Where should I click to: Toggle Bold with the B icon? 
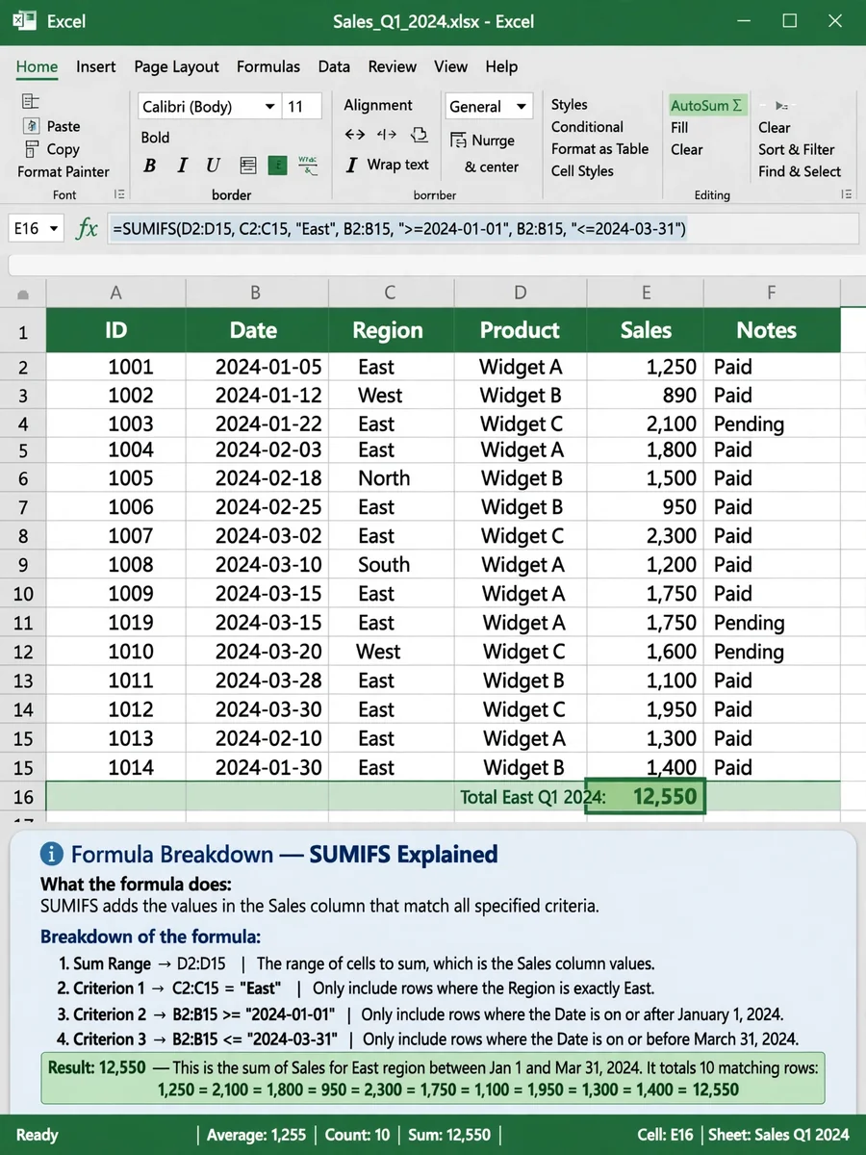[150, 166]
